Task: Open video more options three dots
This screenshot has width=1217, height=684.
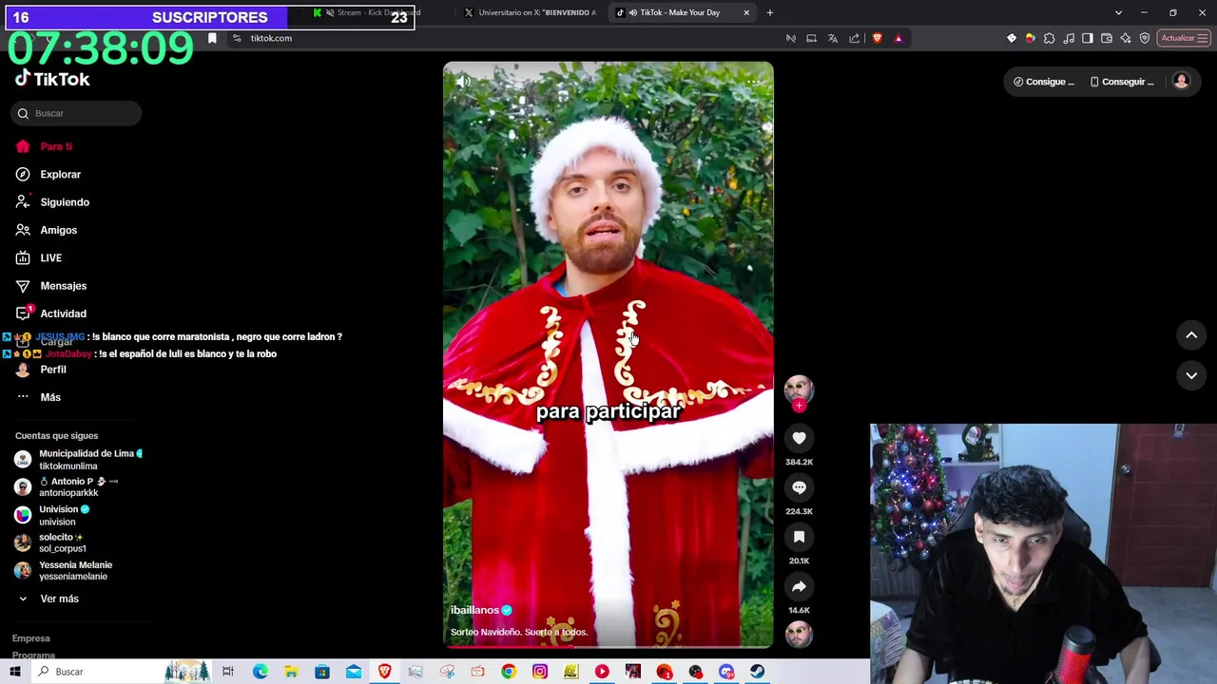Action: pyautogui.click(x=754, y=82)
